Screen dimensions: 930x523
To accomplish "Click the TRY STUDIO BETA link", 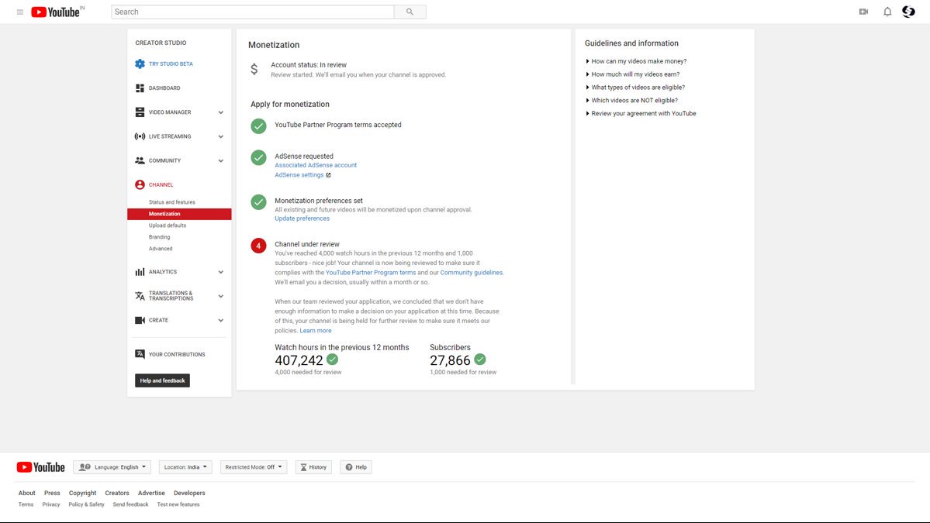I will [x=171, y=64].
